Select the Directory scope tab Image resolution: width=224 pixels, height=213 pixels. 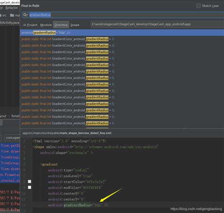pyautogui.click(x=61, y=25)
